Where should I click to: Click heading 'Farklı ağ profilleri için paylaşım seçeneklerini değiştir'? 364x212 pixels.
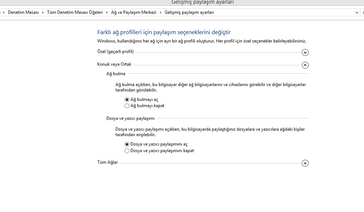tap(164, 32)
